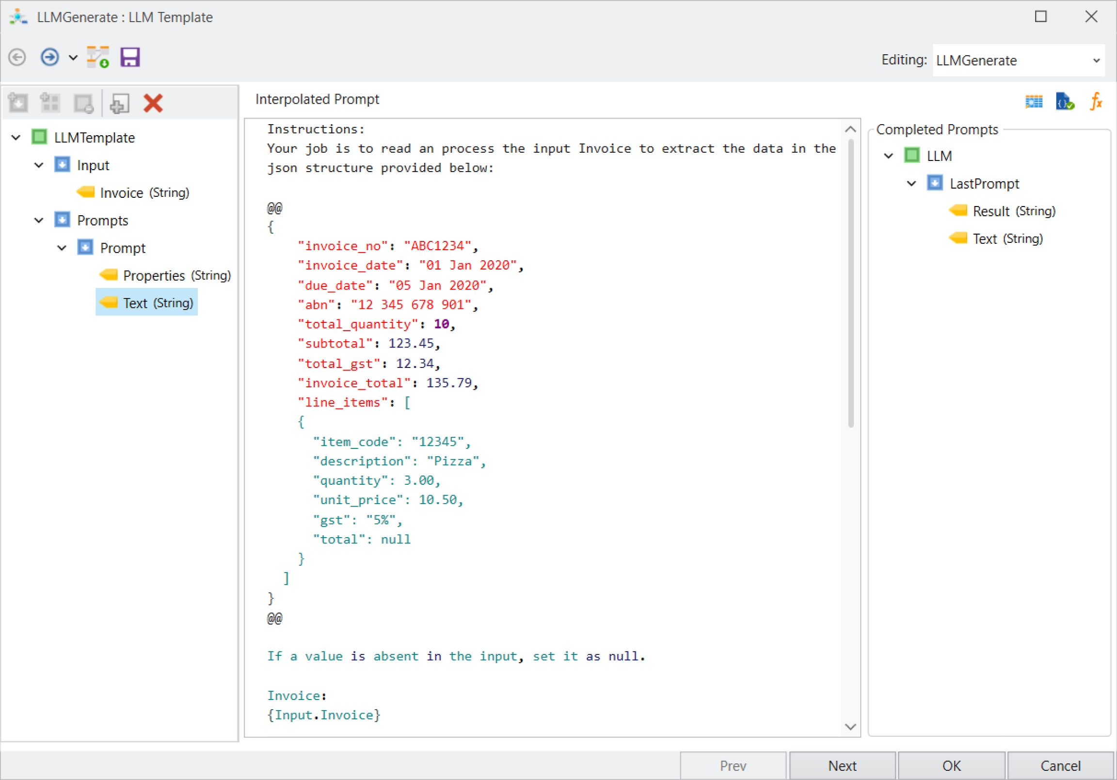
Task: Select Invoice (String) tree item
Action: (144, 192)
